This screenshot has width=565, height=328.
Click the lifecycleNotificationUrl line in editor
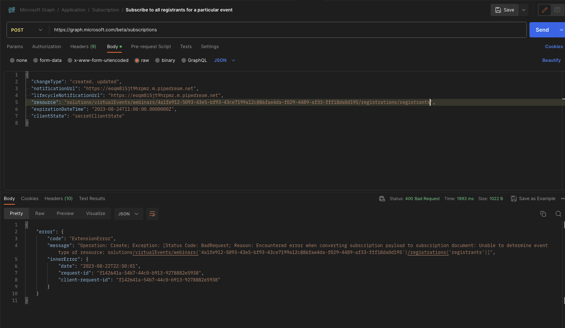(127, 95)
